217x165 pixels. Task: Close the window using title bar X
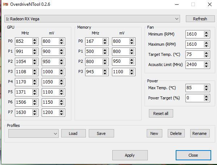point(210,4)
